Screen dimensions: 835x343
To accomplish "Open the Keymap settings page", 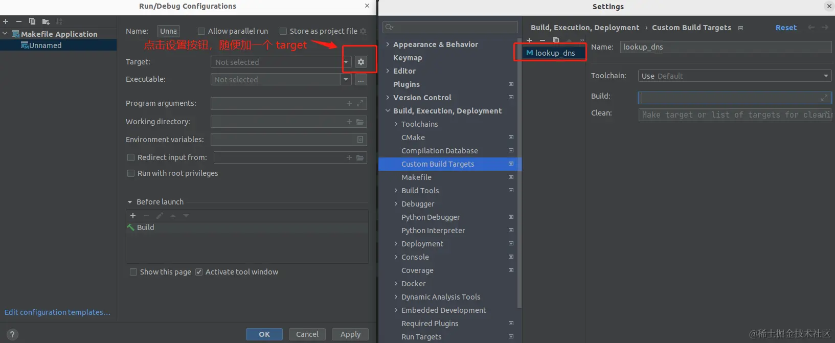I will click(x=408, y=58).
